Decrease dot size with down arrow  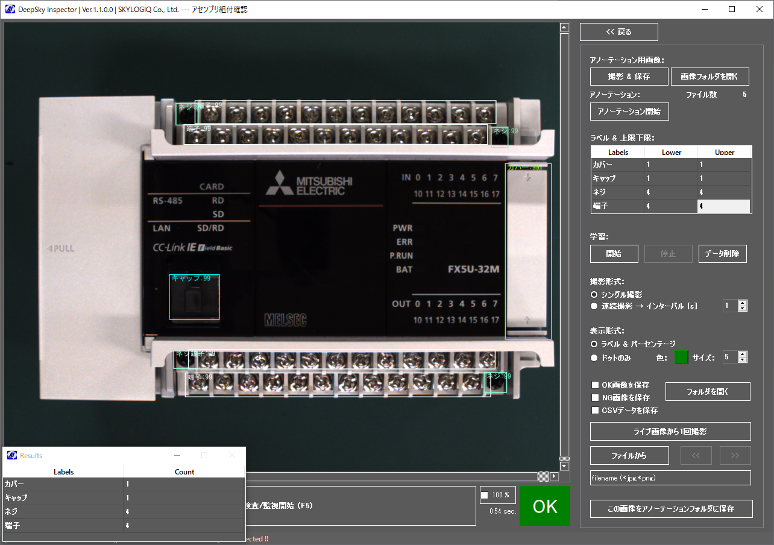743,361
